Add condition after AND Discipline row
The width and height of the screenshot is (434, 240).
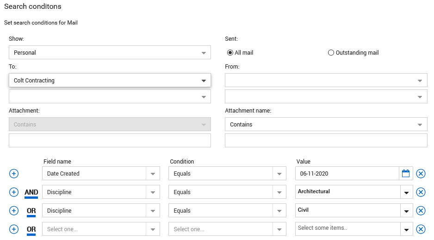click(14, 192)
